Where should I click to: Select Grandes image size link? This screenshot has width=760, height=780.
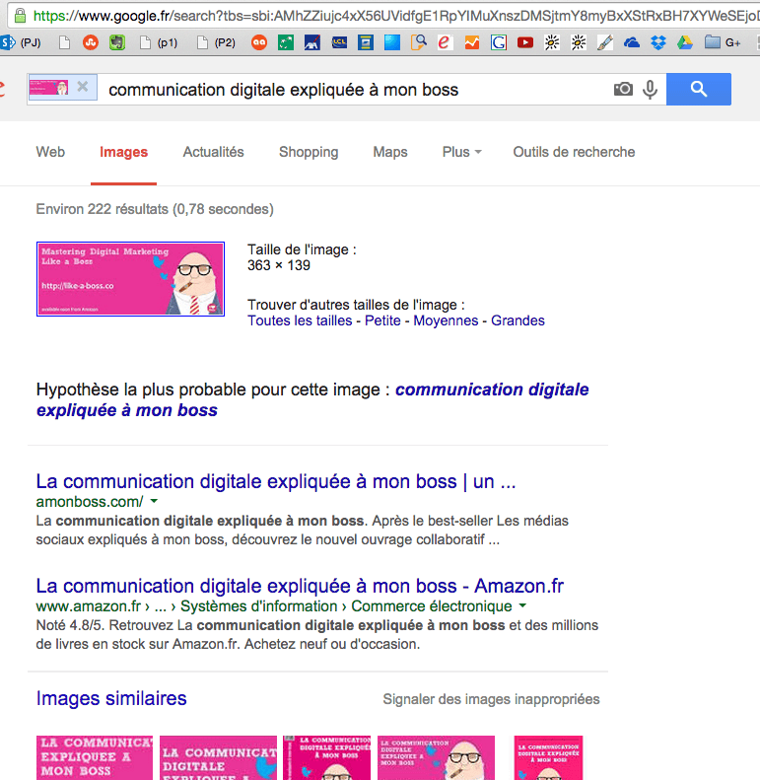click(518, 320)
